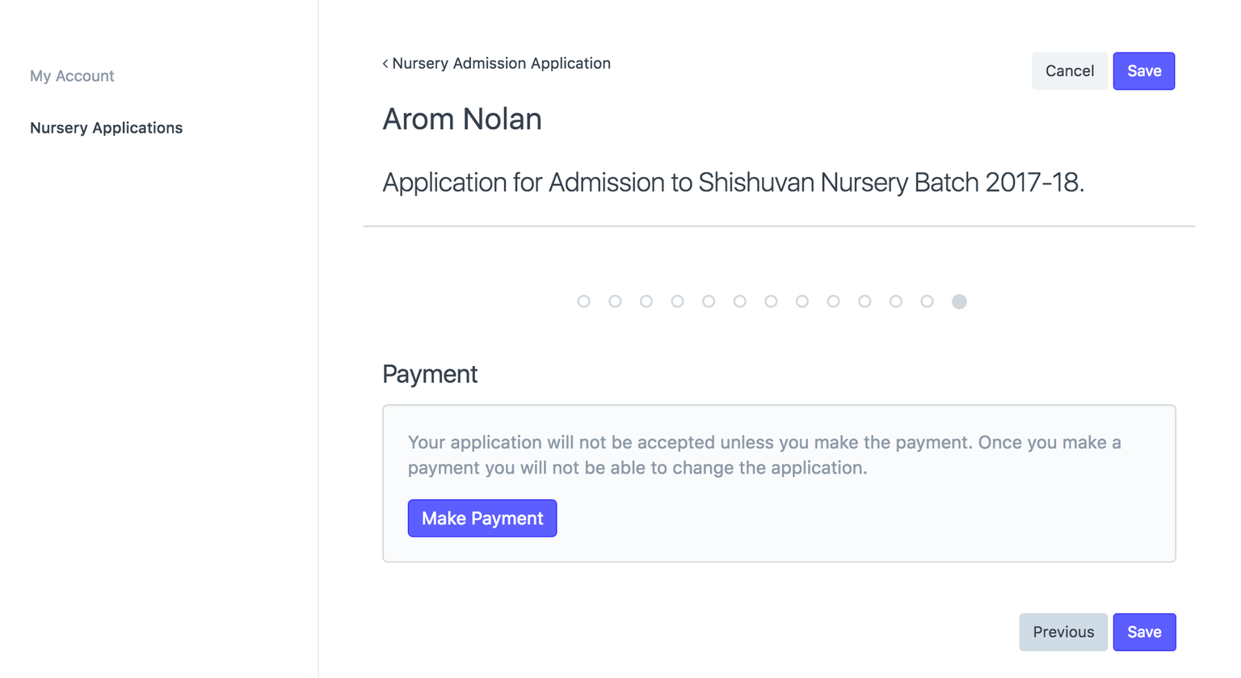1241x678 pixels.
Task: Navigate back via the Nursery Admission Application link
Action: click(x=501, y=63)
